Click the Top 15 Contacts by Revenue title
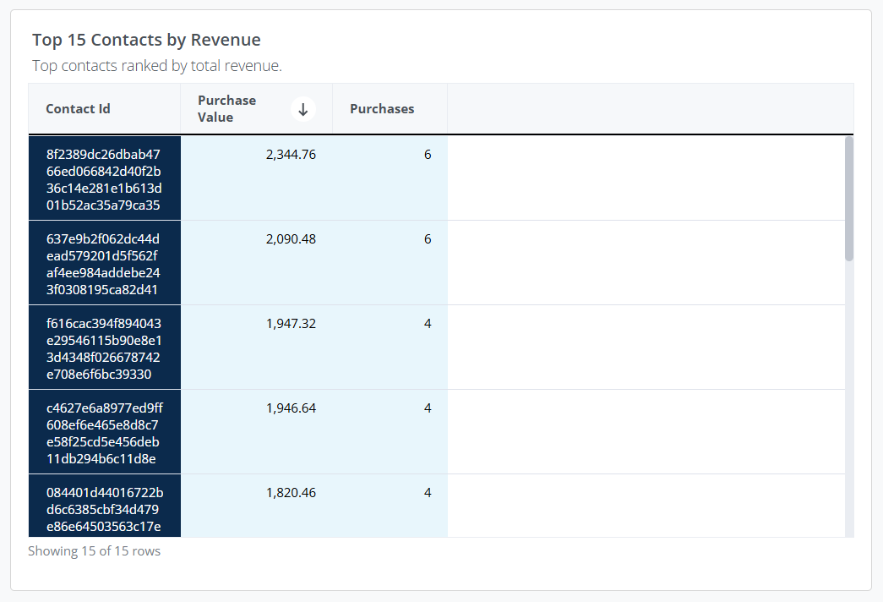This screenshot has width=883, height=602. 146,40
